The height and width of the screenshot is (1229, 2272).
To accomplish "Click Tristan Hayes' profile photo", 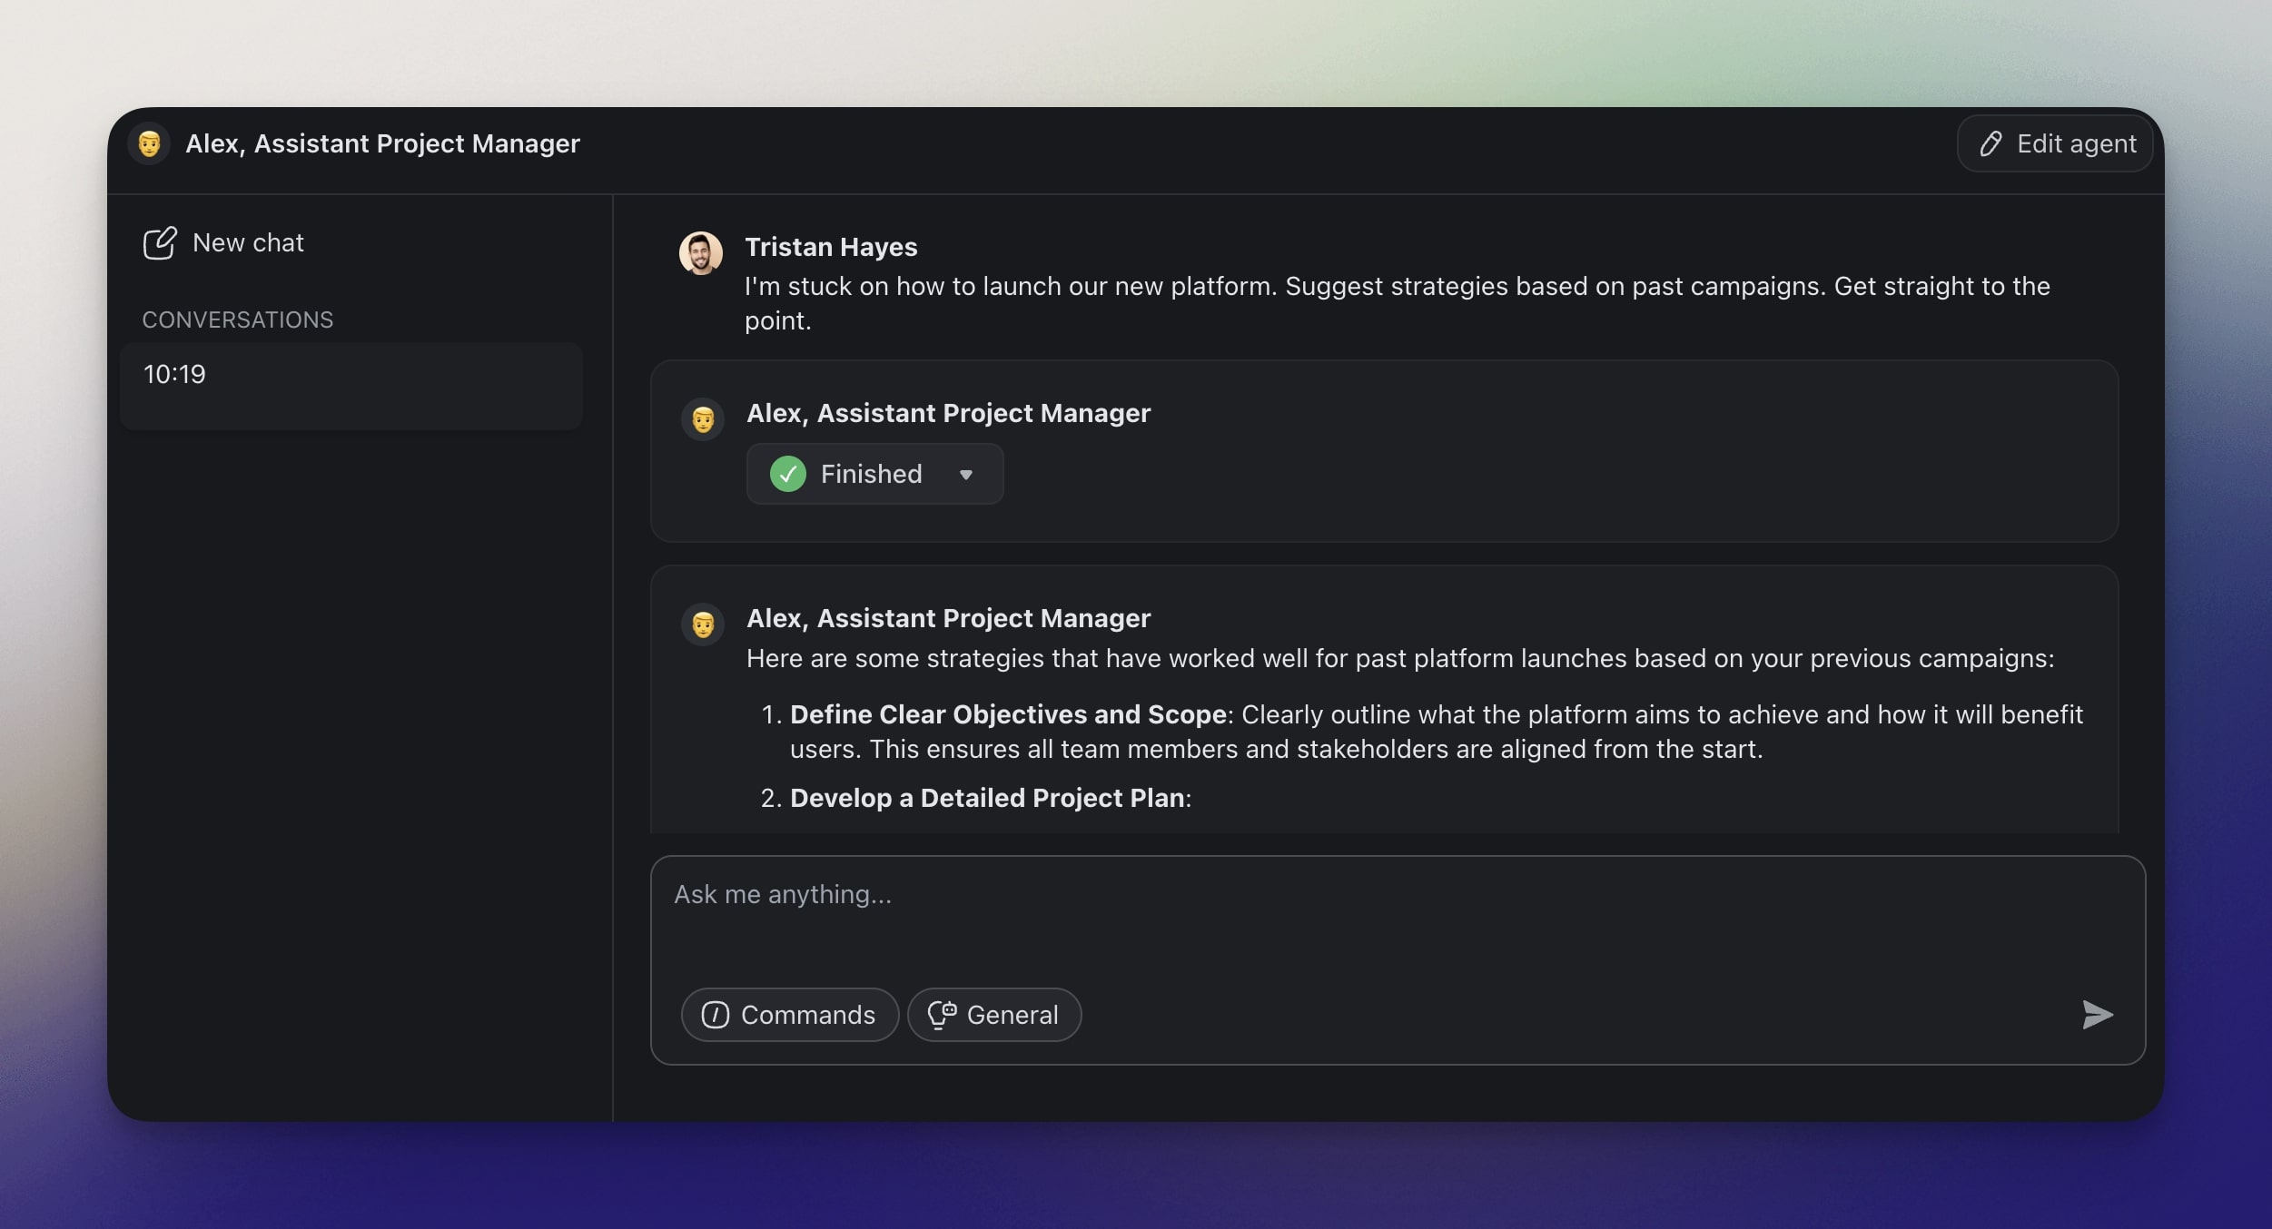I will (701, 252).
